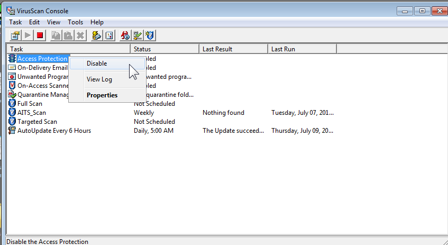Click the Unwanted Programs row icon
Viewport: 448px width, 245px height.
pos(12,77)
